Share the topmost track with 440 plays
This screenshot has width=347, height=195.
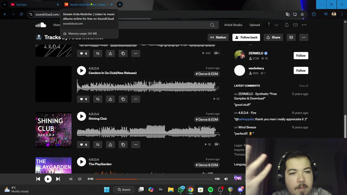(x=110, y=53)
